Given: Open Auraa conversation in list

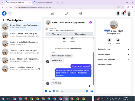Looking at the screenshot, I should click(21, 26).
